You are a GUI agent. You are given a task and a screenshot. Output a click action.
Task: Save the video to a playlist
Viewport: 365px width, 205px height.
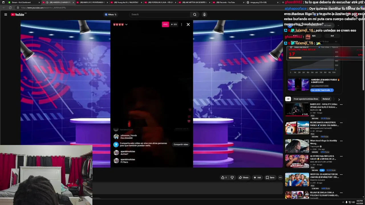[x=270, y=177]
